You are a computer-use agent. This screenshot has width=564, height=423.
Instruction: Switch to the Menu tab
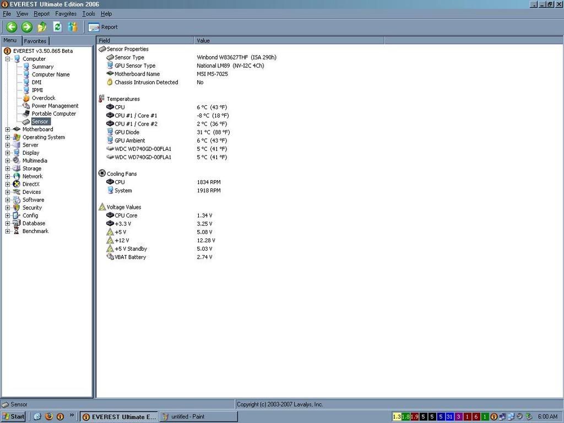coord(10,40)
